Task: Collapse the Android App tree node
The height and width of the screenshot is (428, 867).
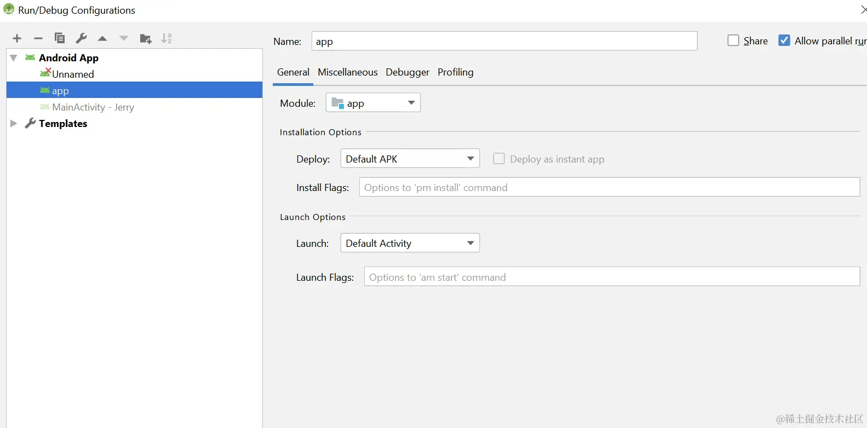Action: click(14, 57)
